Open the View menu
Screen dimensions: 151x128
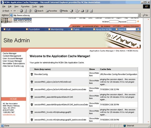(16, 7)
